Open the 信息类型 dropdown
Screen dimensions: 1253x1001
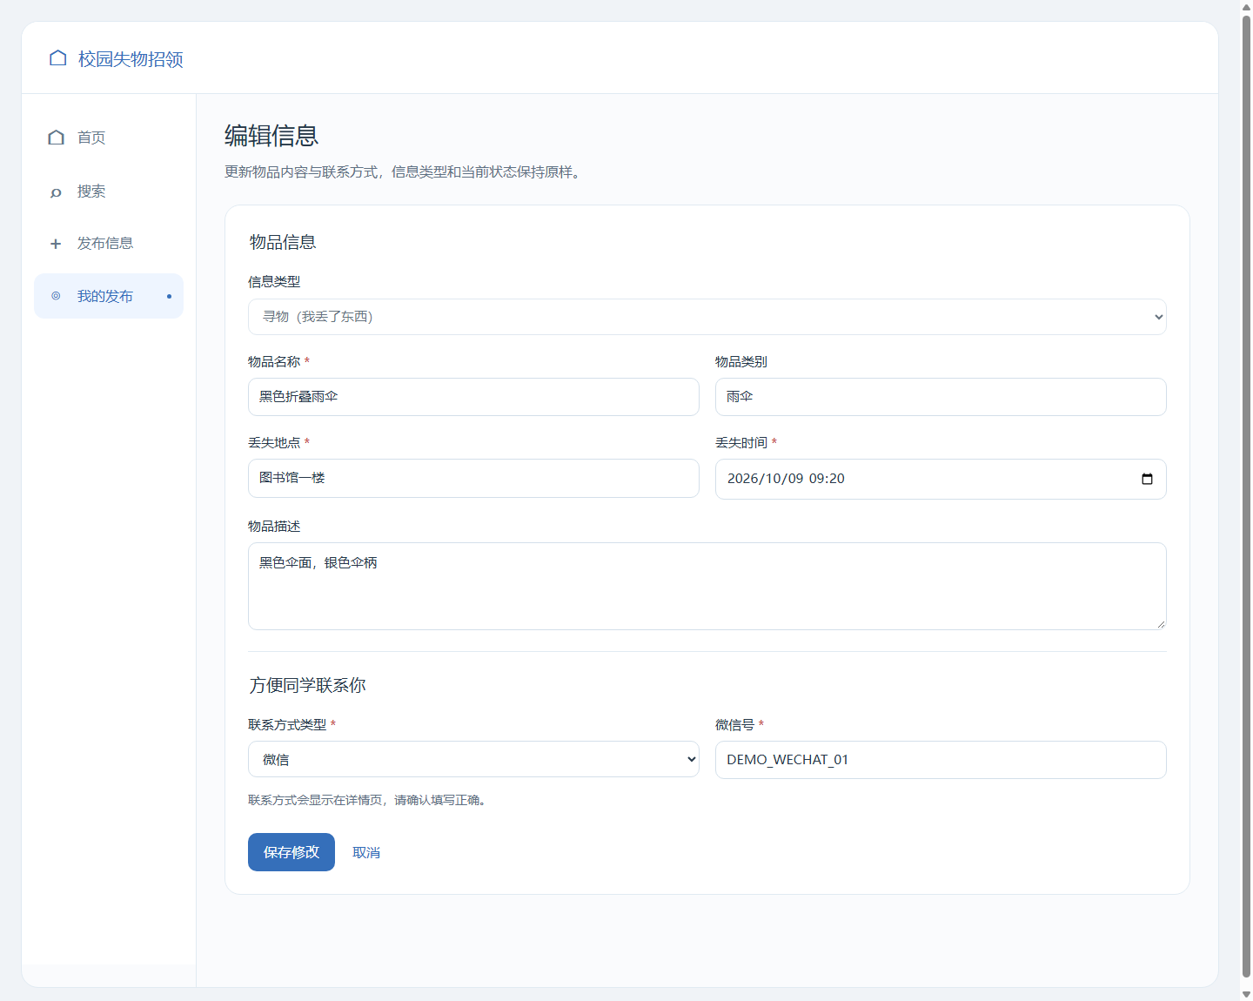(707, 317)
